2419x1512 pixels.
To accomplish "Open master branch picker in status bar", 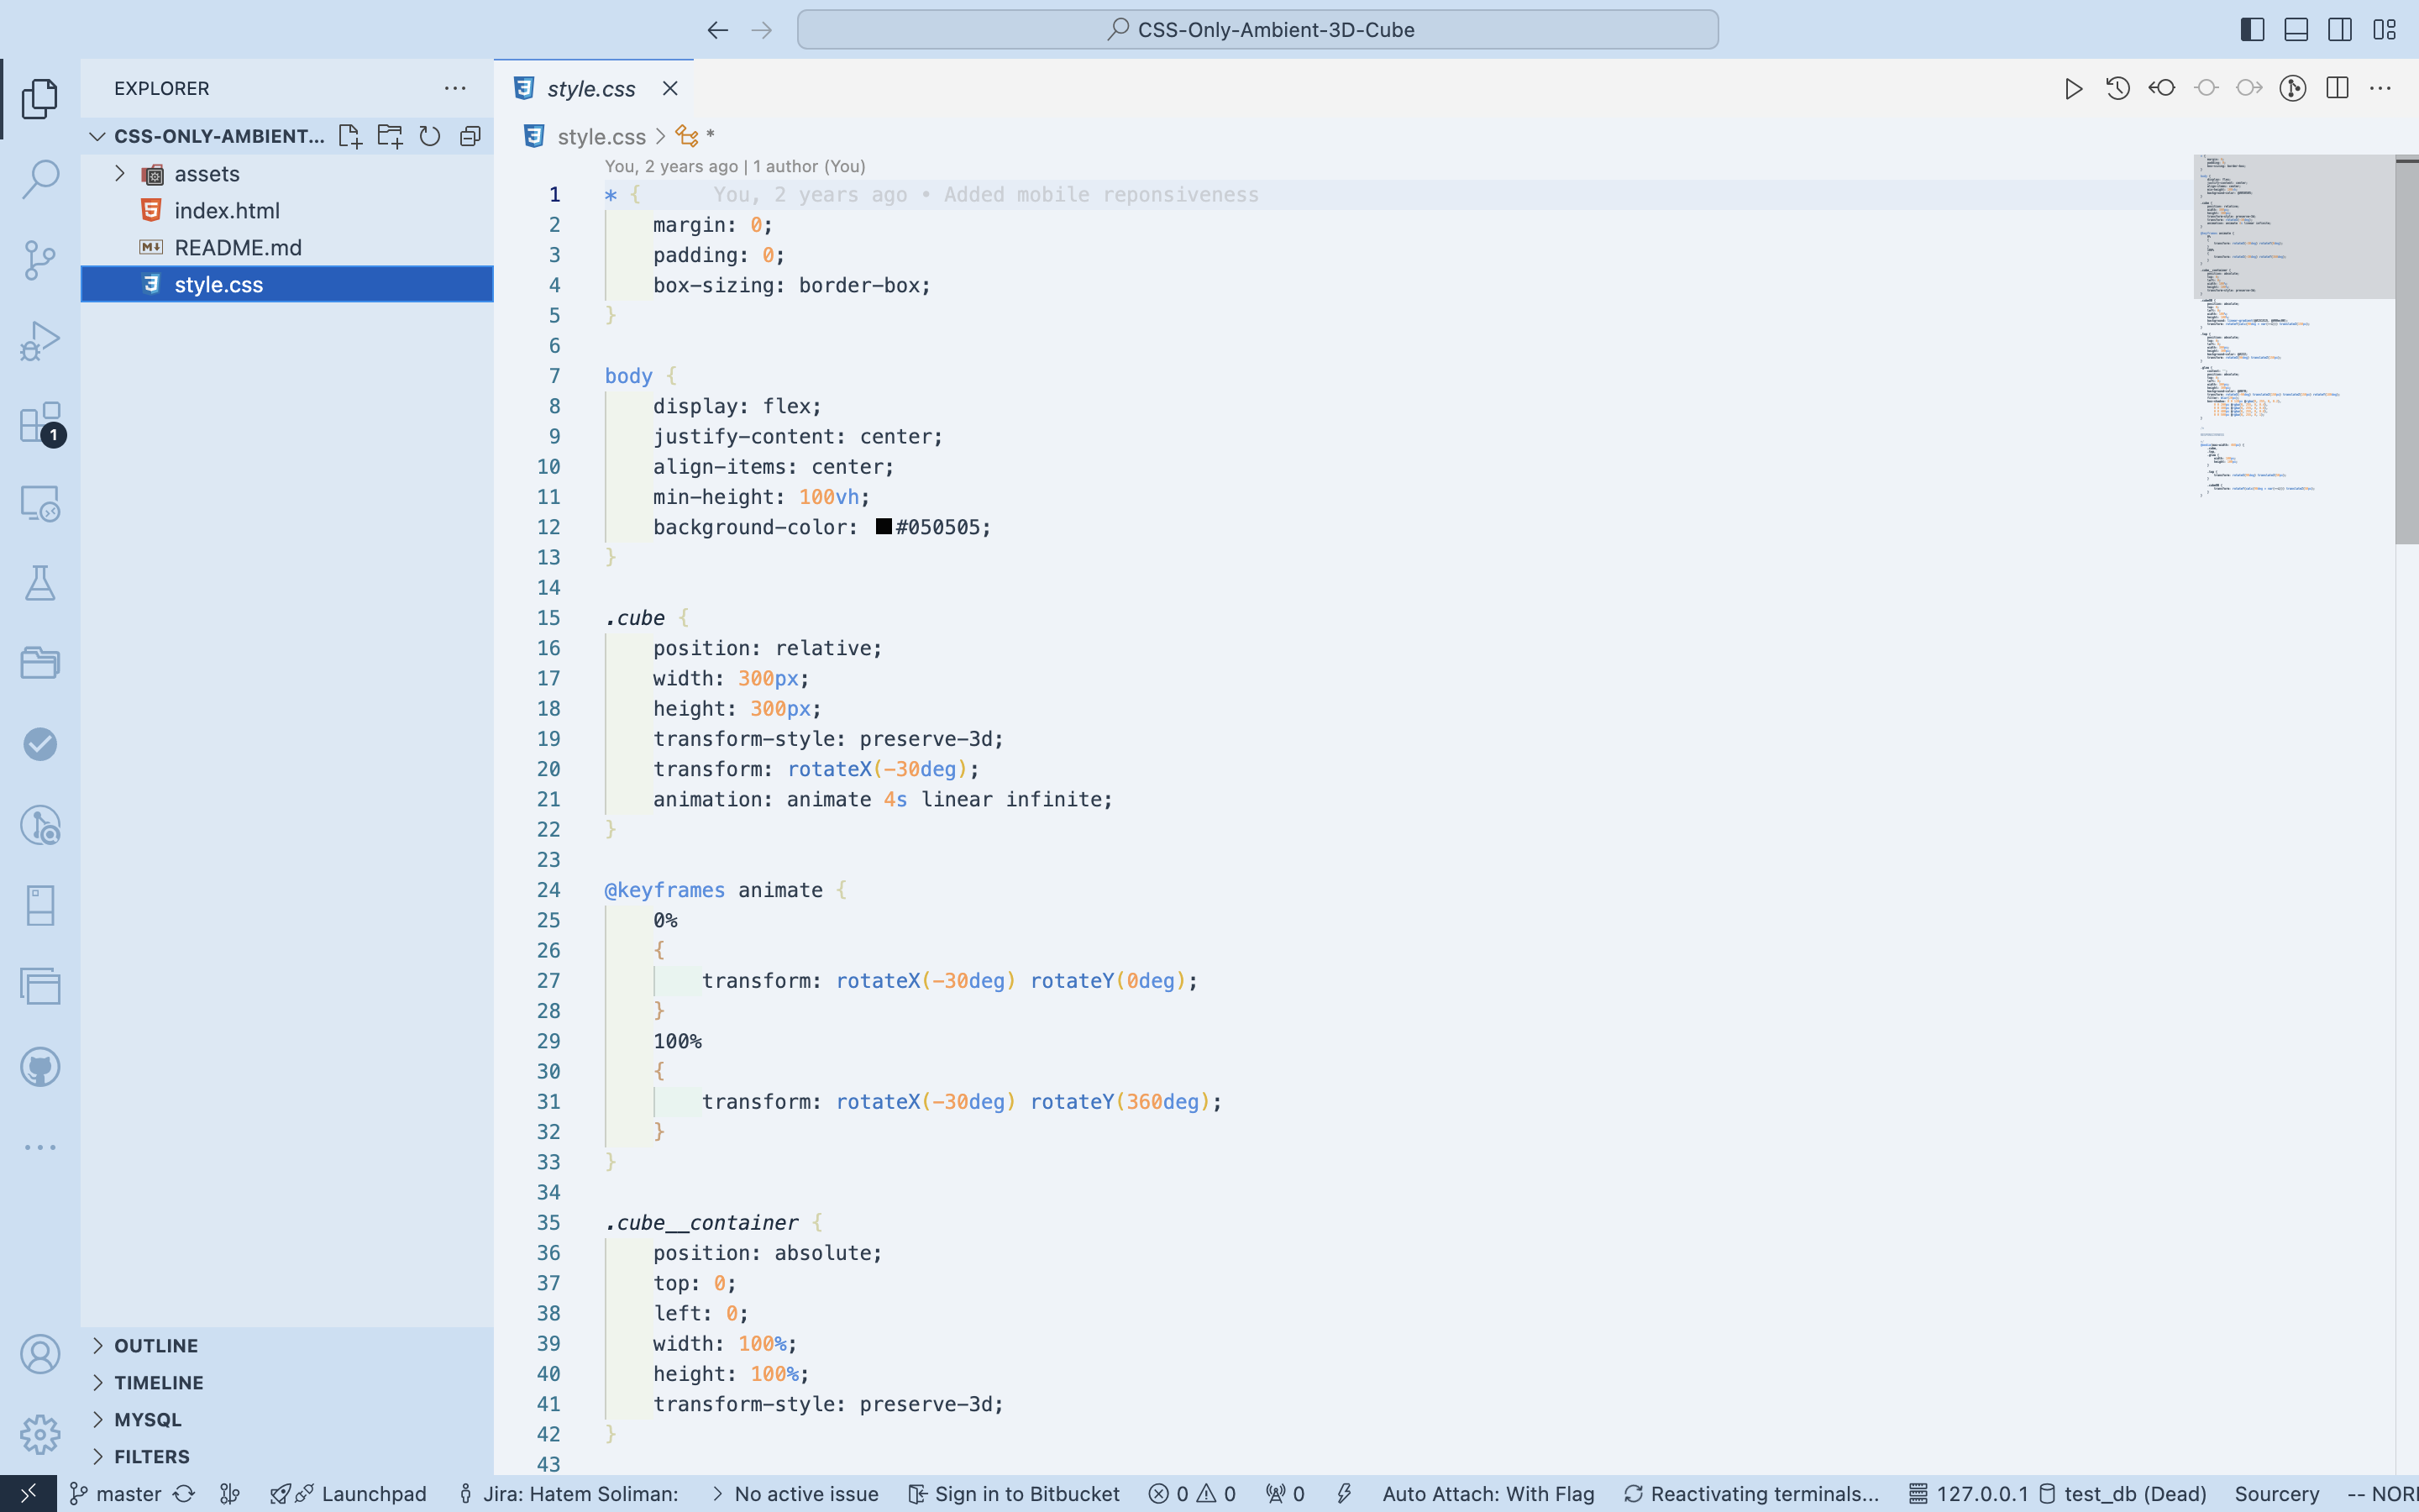I will [x=116, y=1493].
